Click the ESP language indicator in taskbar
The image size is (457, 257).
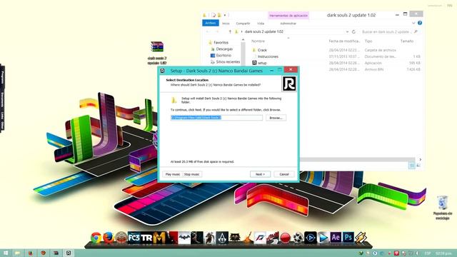pos(428,253)
